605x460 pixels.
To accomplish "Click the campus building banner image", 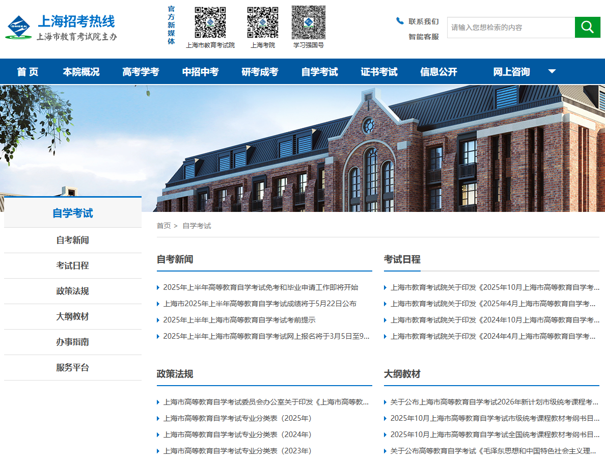I will 302,148.
